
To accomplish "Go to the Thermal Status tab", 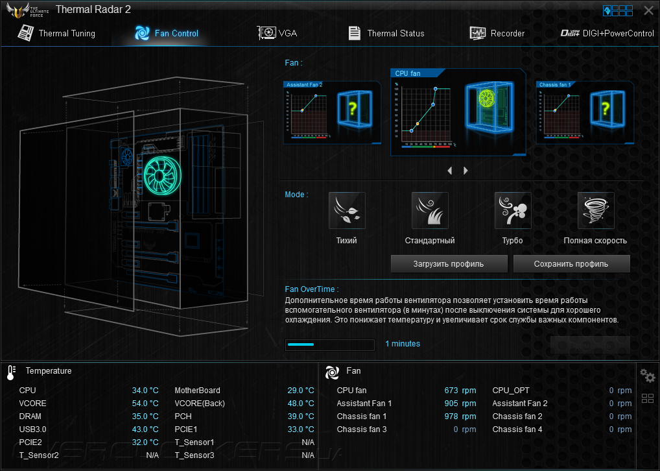I will 386,33.
